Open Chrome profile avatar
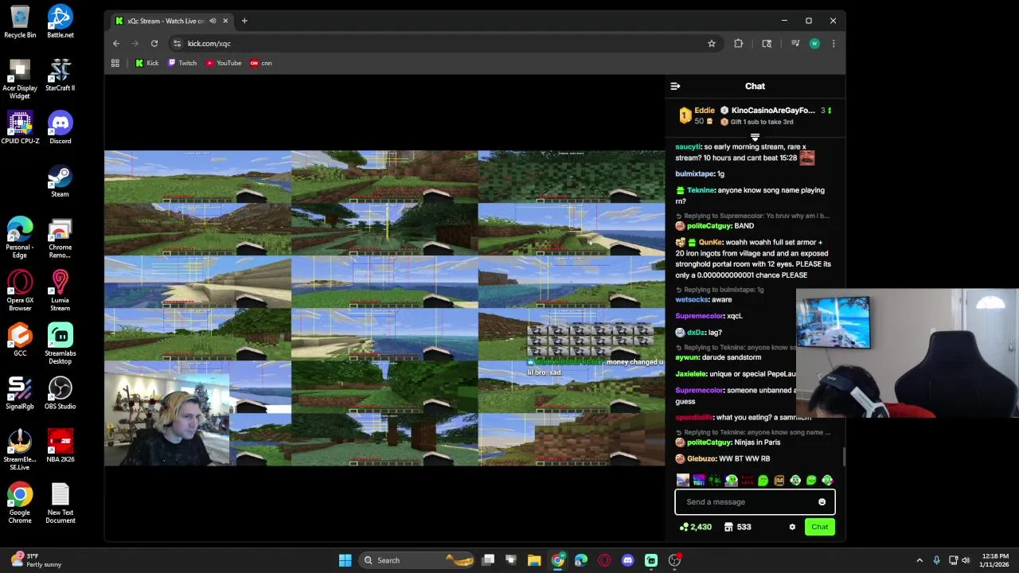This screenshot has height=573, width=1019. click(814, 44)
